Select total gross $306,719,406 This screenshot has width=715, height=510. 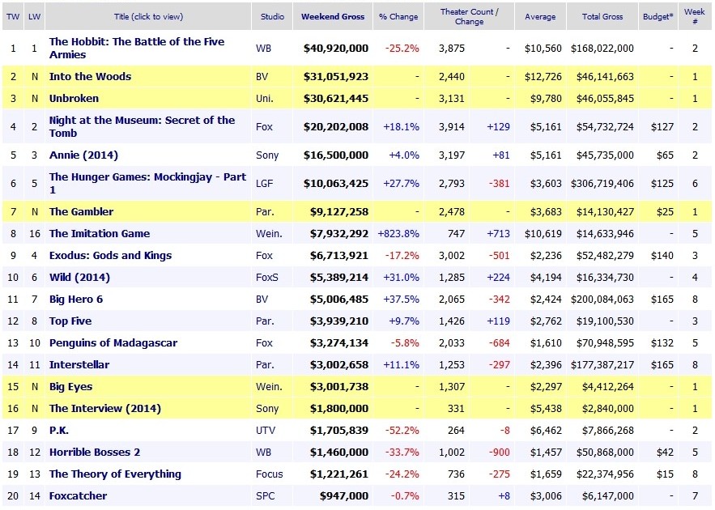click(x=602, y=183)
